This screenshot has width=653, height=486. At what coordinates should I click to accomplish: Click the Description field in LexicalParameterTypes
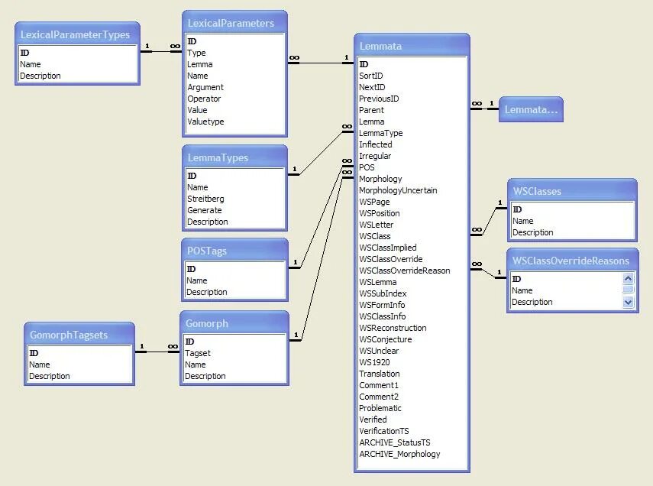(x=78, y=76)
